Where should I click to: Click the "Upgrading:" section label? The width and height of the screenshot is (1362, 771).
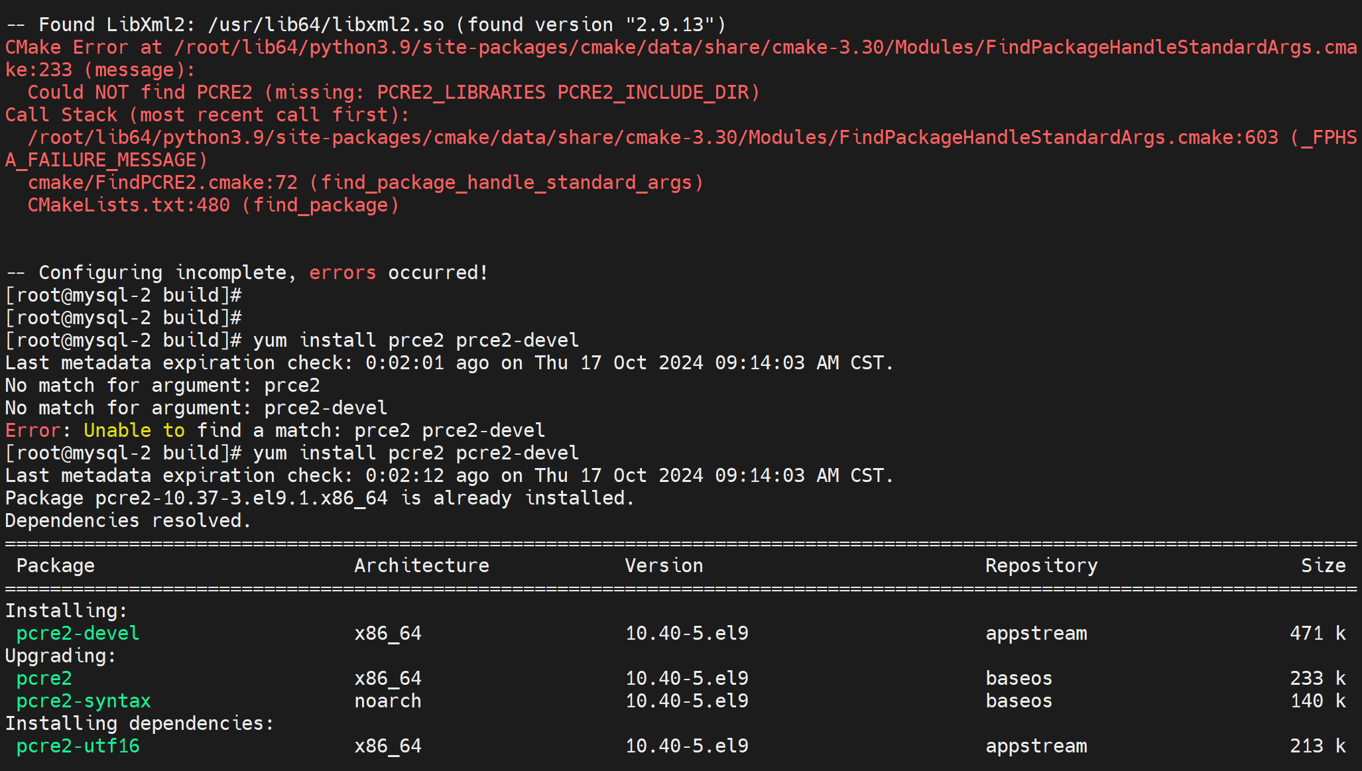tap(60, 656)
